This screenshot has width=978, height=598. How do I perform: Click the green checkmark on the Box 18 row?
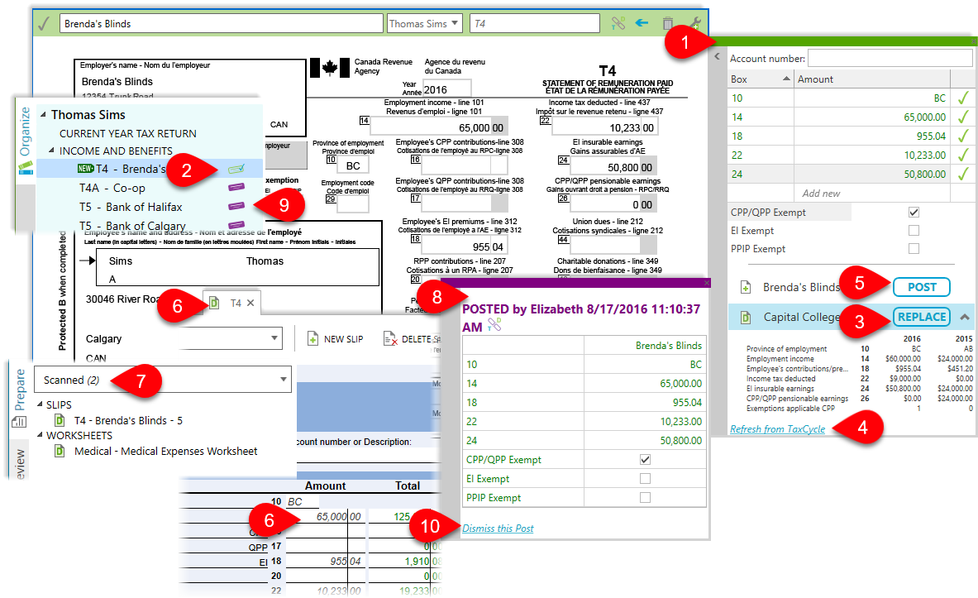[963, 136]
